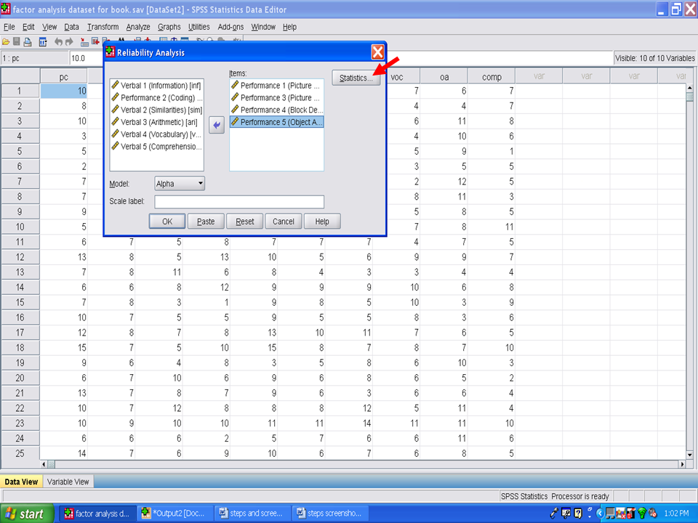The image size is (698, 523).
Task: Open the Analyze menu
Action: pos(137,27)
